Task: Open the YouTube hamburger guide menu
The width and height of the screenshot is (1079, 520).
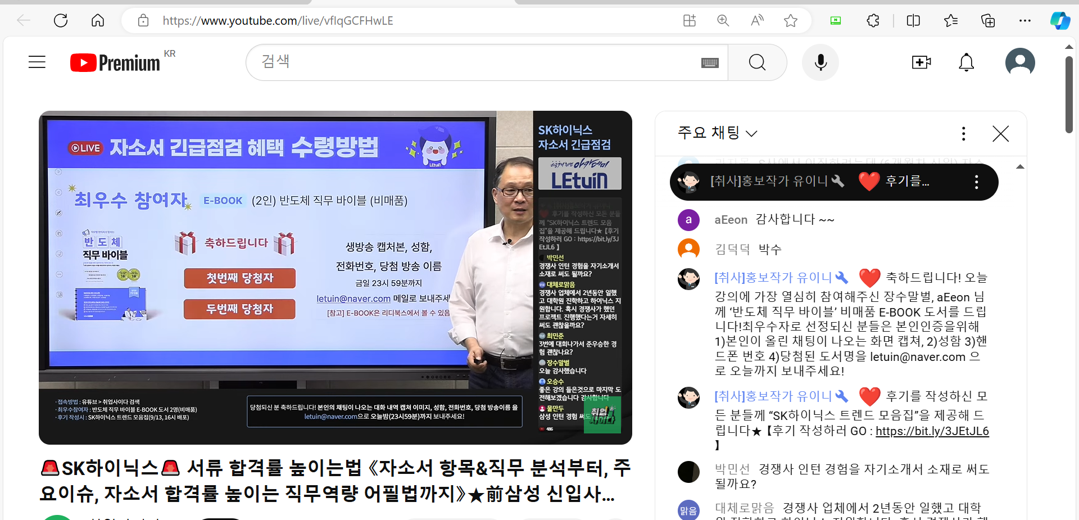Action: click(37, 62)
